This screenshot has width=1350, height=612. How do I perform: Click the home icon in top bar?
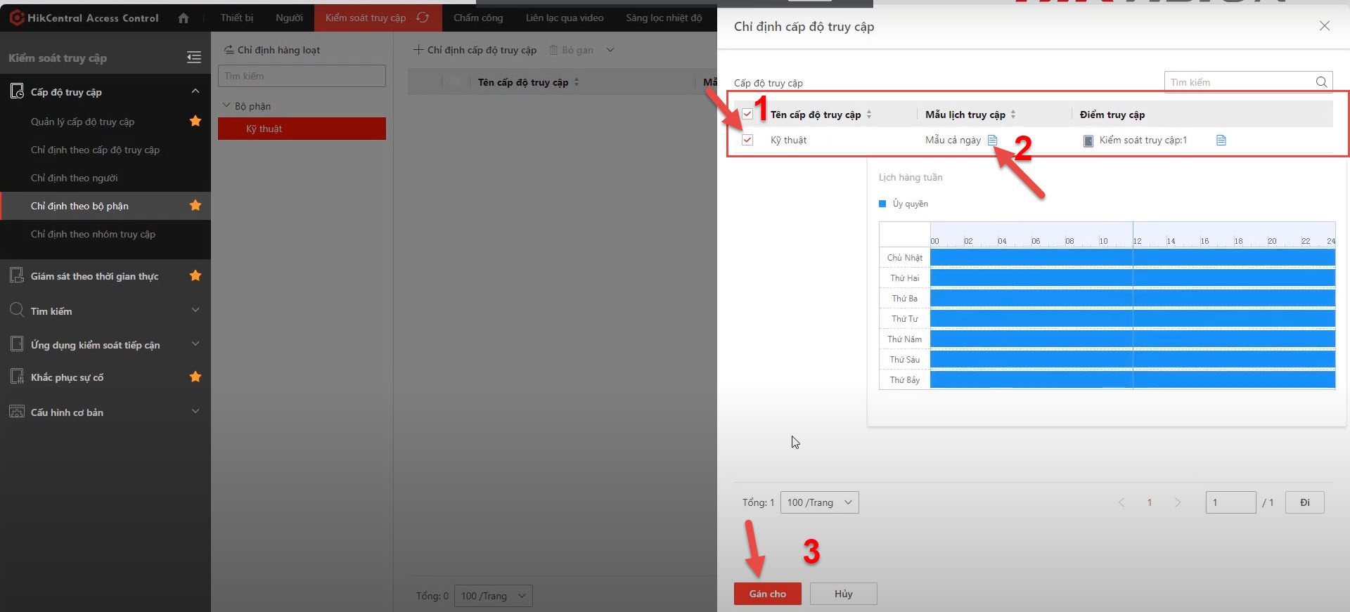click(184, 18)
